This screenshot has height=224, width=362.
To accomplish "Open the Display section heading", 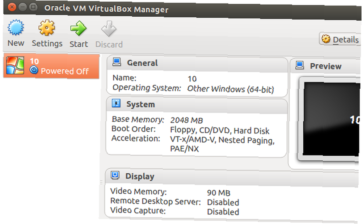I will point(140,176).
